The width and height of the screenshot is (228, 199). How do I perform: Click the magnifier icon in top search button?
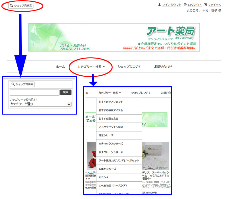coord(11,6)
